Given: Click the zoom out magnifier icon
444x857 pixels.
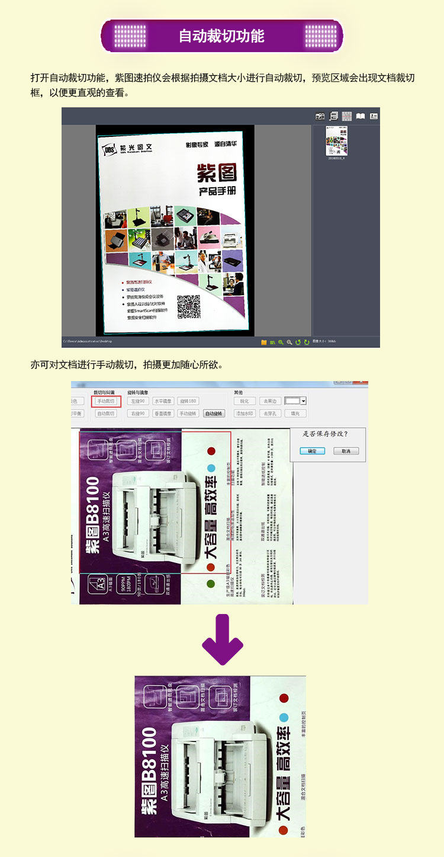Looking at the screenshot, I should tap(289, 342).
